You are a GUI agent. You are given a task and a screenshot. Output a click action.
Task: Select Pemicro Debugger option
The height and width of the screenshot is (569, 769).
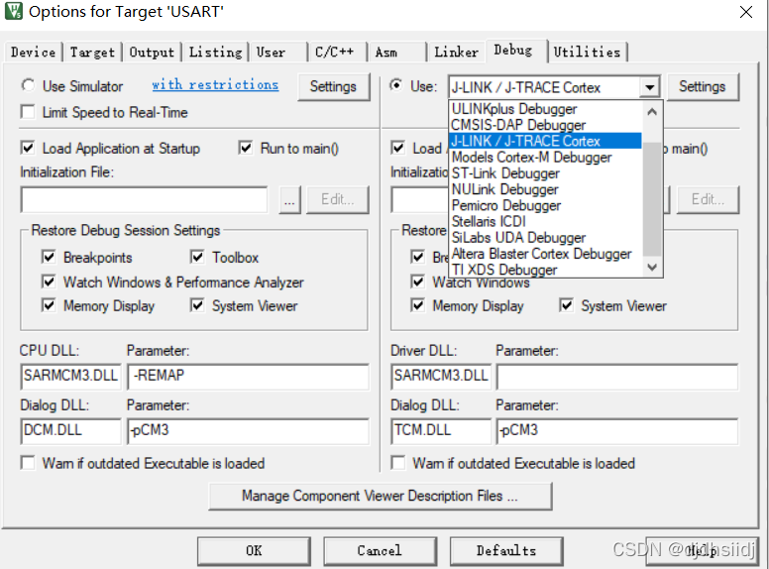coord(545,205)
